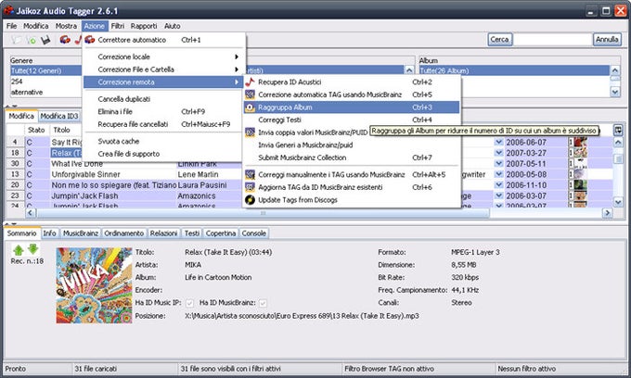The image size is (631, 378).
Task: Click the Cerca button
Action: pos(499,40)
